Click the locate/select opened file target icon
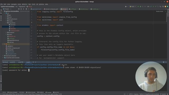The height and width of the screenshot is (95, 169). click(x=19, y=9)
